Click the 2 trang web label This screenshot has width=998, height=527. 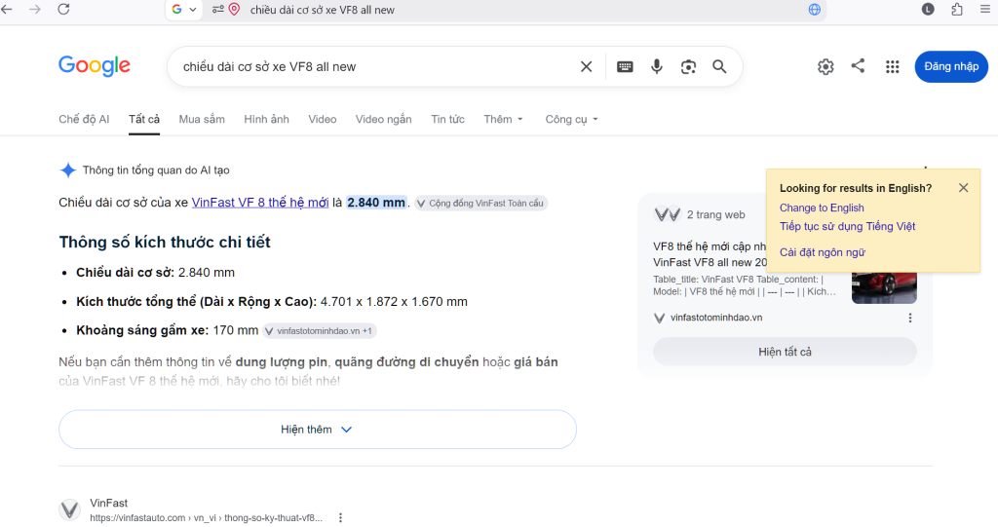715,214
